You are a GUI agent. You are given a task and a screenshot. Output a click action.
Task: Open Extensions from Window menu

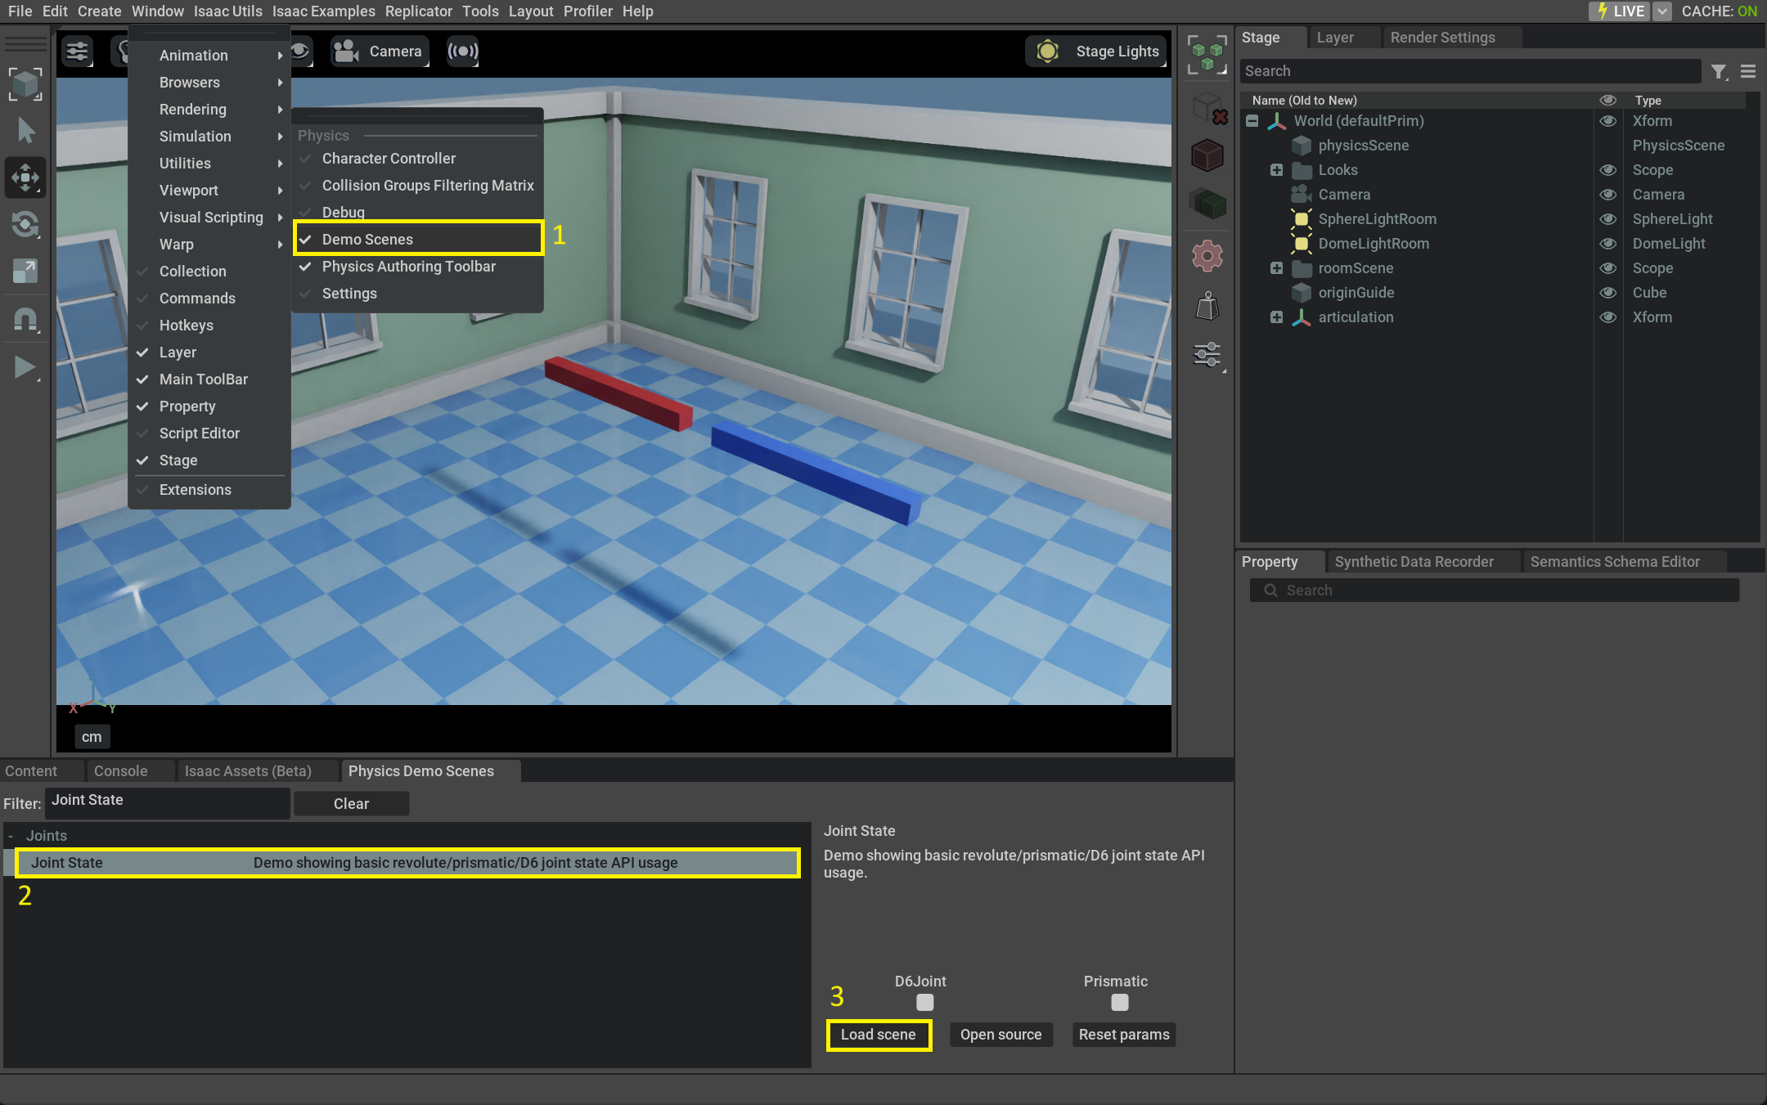pos(209,490)
